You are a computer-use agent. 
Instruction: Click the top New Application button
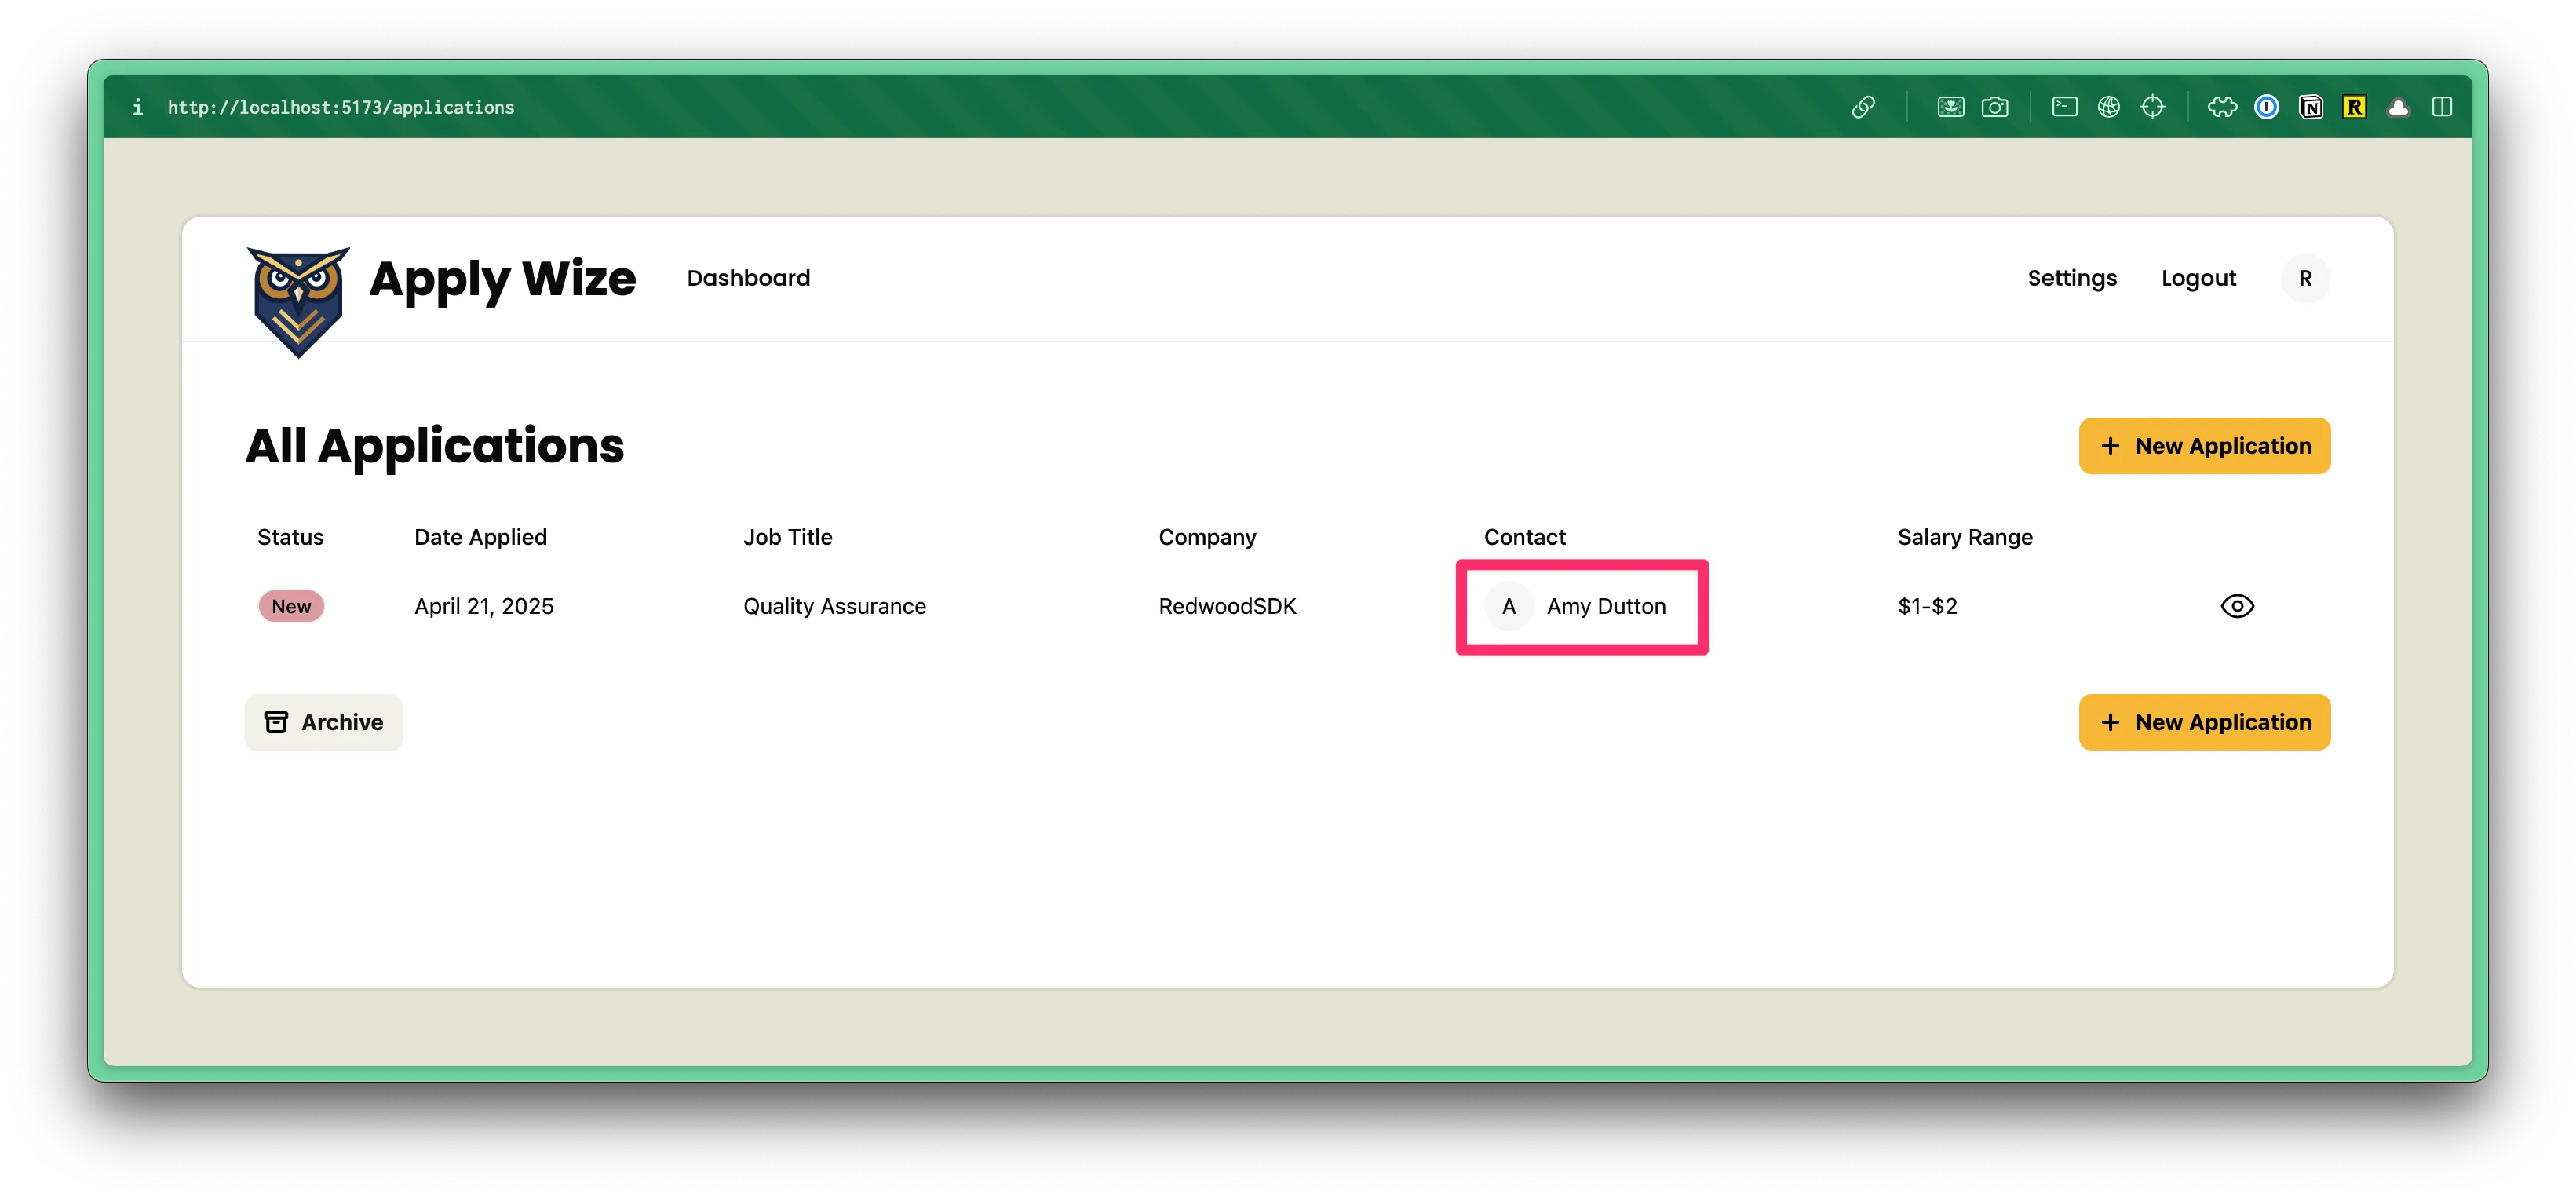tap(2204, 446)
